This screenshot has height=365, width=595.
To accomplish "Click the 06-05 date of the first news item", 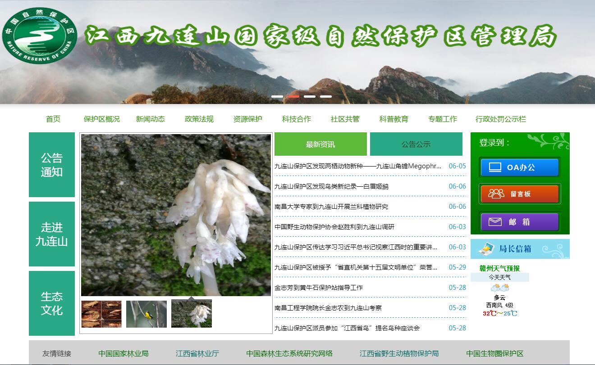I will [458, 166].
